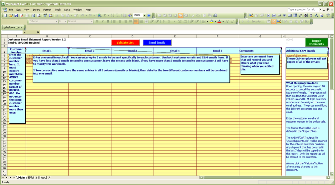Viewport: 335px width, 185px height.
Task: Click the blue Send Emails button
Action: [x=157, y=43]
